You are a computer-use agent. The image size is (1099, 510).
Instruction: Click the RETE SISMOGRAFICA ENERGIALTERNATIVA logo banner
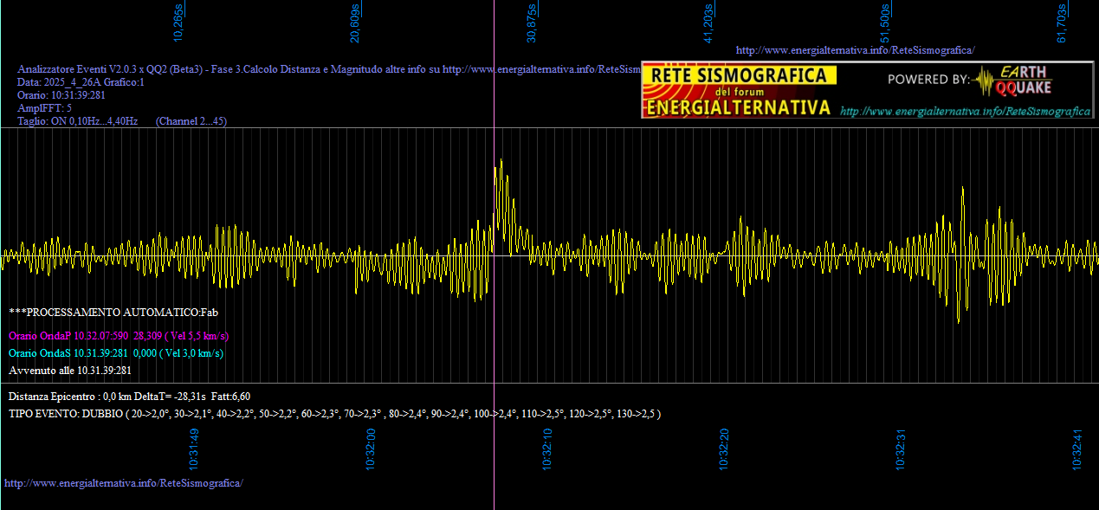point(740,91)
